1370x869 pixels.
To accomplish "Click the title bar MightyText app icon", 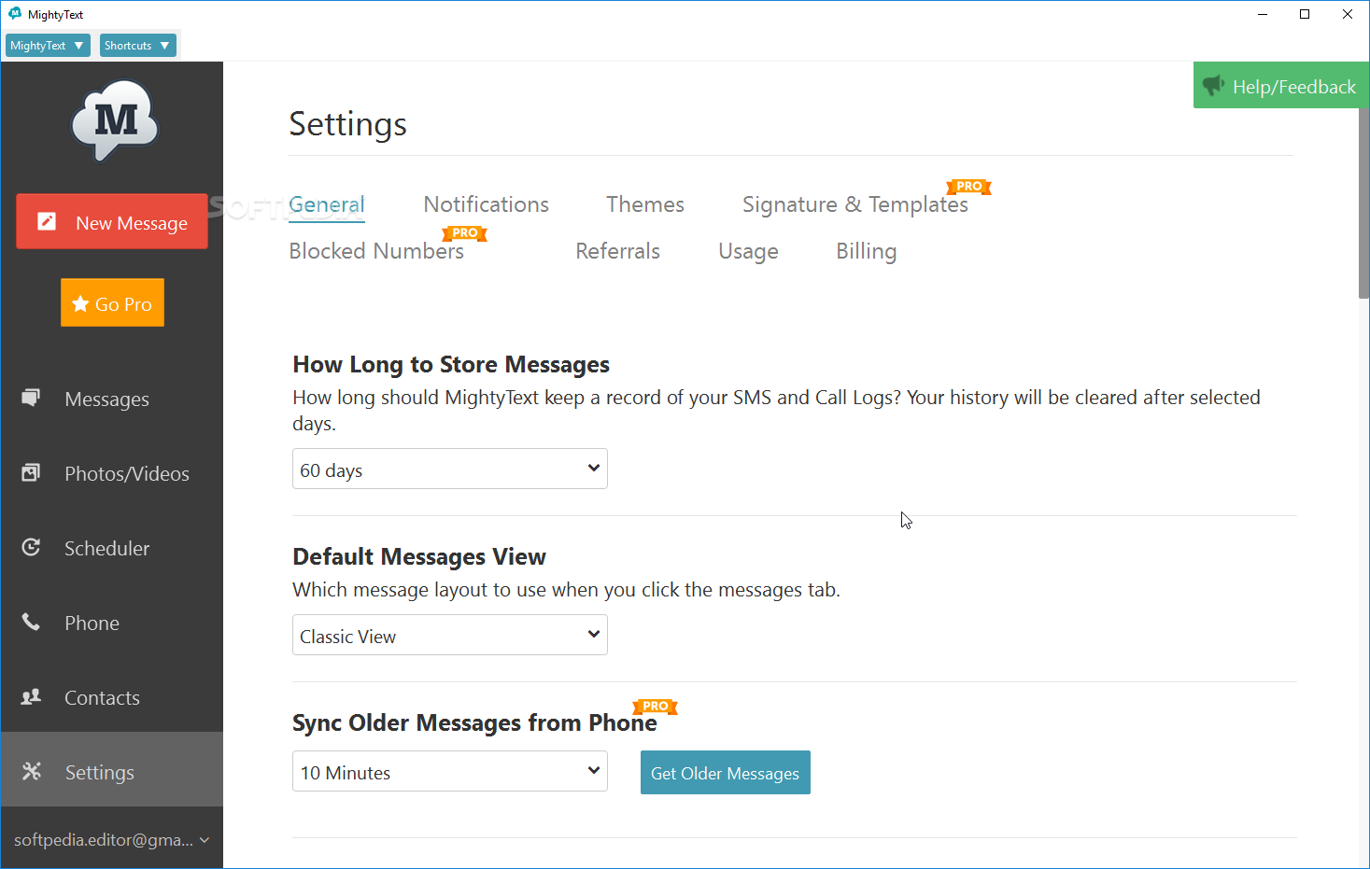I will (x=14, y=14).
